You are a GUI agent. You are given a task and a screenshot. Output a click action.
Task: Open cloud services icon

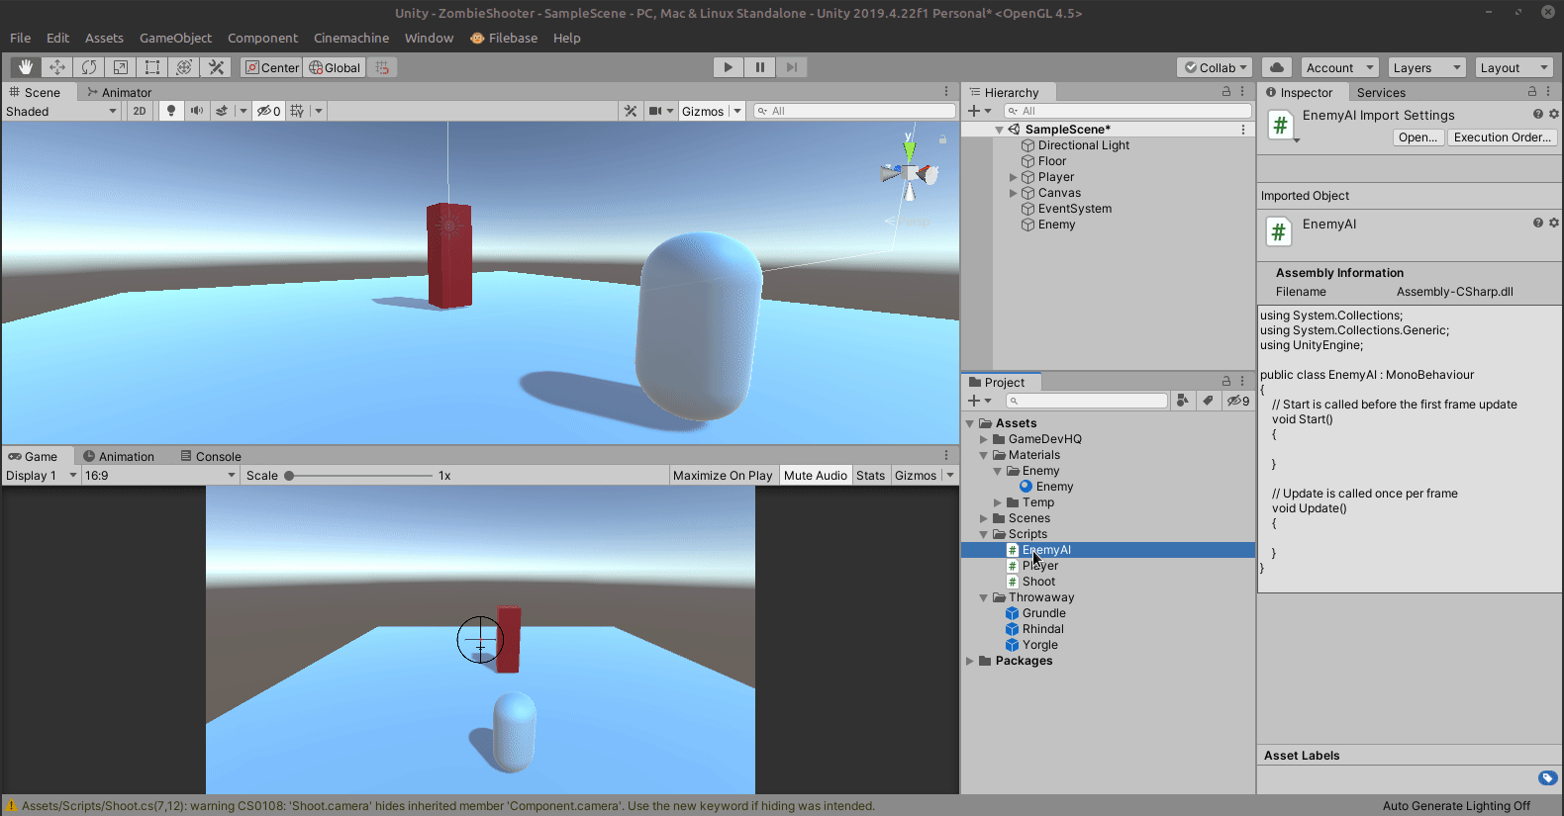[1277, 67]
